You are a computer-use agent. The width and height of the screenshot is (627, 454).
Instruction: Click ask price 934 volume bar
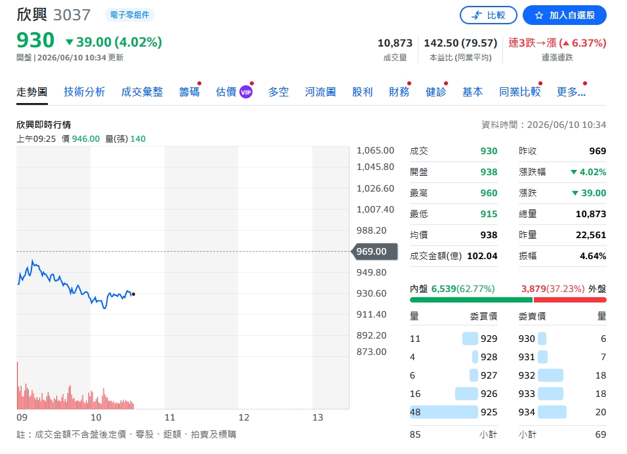pos(552,412)
